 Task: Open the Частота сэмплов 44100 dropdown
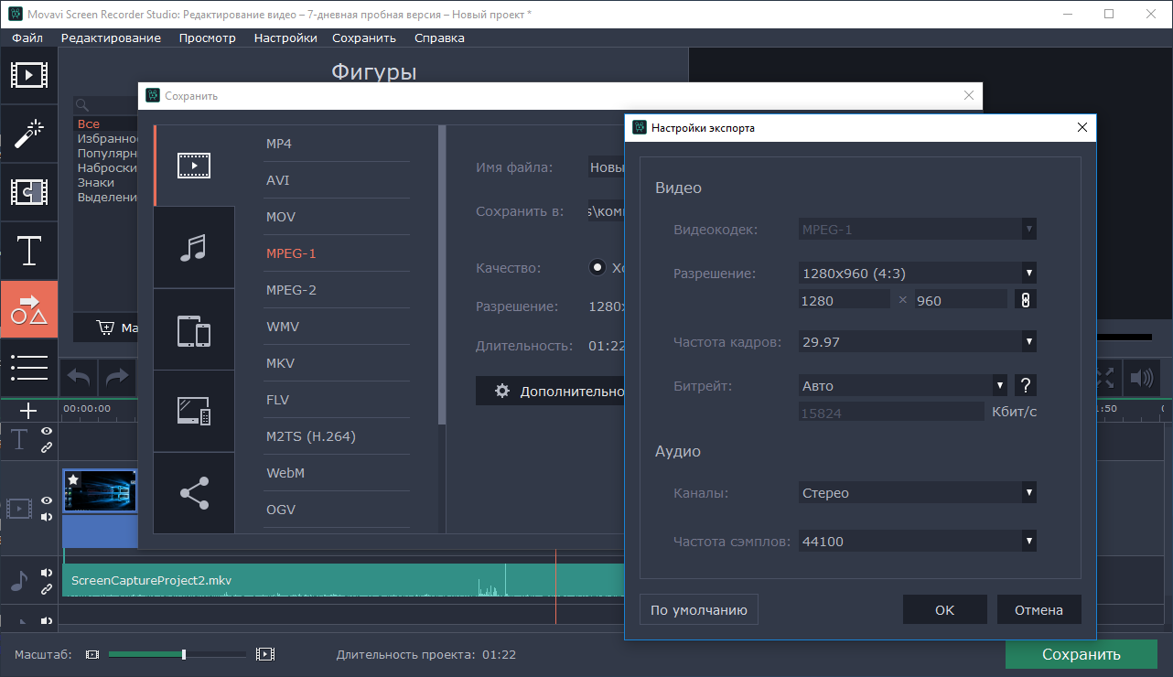(918, 542)
